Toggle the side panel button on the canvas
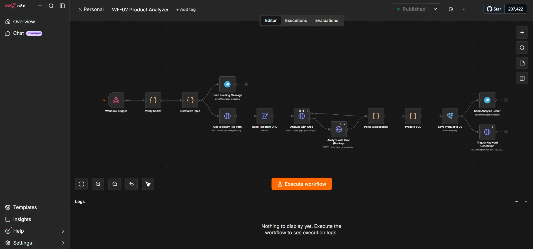 pos(522,78)
